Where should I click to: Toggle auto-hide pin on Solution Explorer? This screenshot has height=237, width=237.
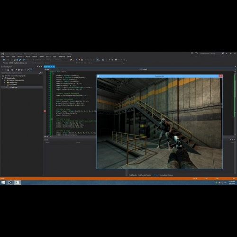(39, 67)
